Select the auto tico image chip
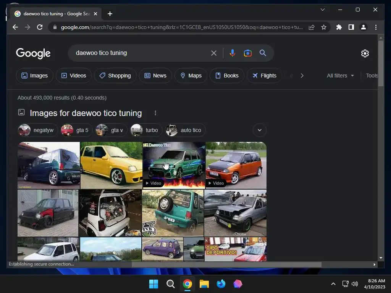Image resolution: width=391 pixels, height=293 pixels. click(185, 130)
